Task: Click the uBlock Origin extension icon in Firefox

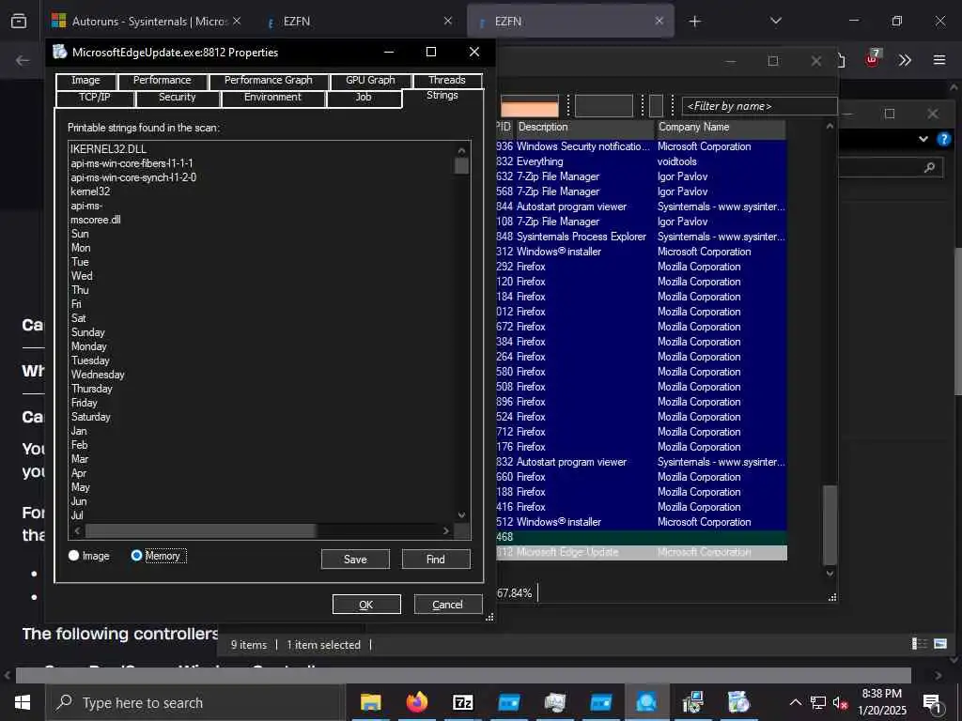Action: [873, 59]
